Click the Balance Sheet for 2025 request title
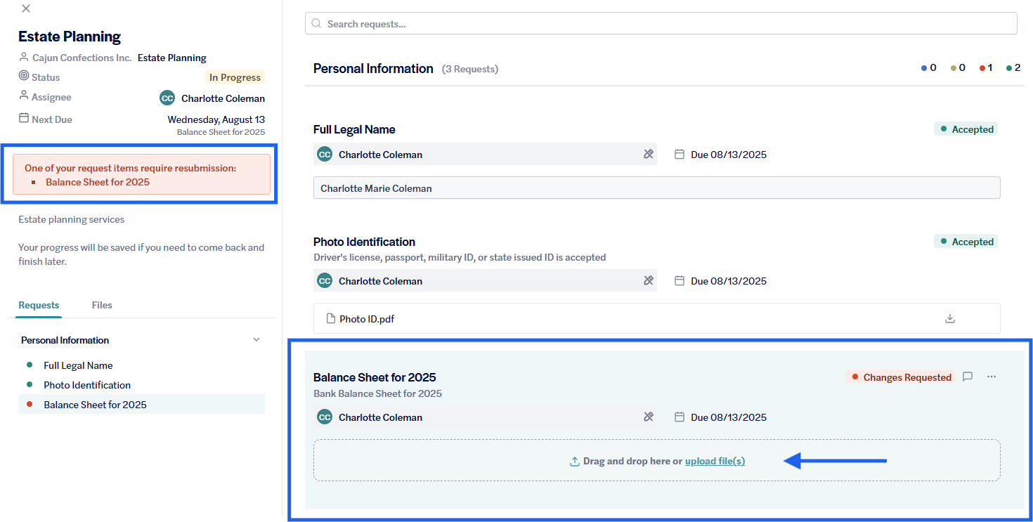The height and width of the screenshot is (522, 1033). 375,377
